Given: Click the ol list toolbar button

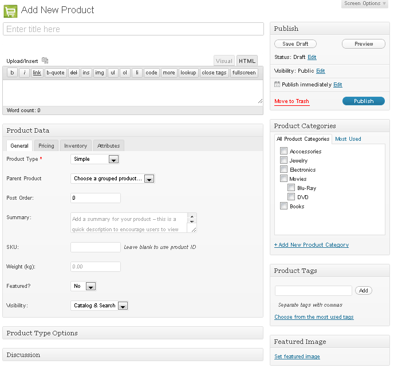Looking at the screenshot, I should (125, 73).
